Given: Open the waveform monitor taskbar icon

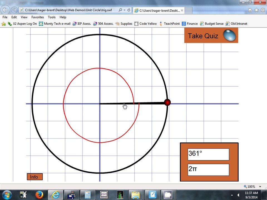Looking at the screenshot, I should click(104, 195).
